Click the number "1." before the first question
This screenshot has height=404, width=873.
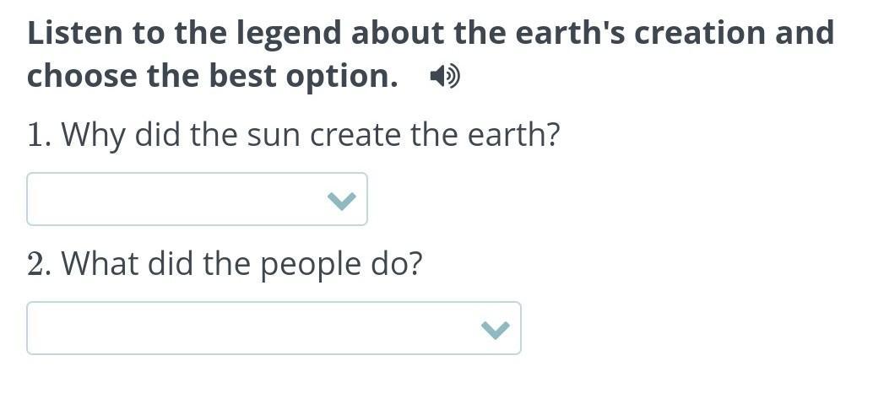pyautogui.click(x=39, y=135)
